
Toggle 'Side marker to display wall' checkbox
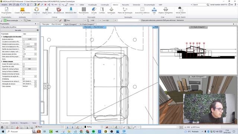point(23,52)
